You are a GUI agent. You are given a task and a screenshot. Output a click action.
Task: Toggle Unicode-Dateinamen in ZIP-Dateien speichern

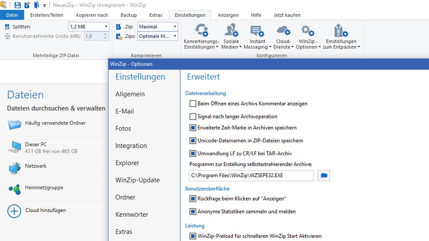click(x=193, y=141)
